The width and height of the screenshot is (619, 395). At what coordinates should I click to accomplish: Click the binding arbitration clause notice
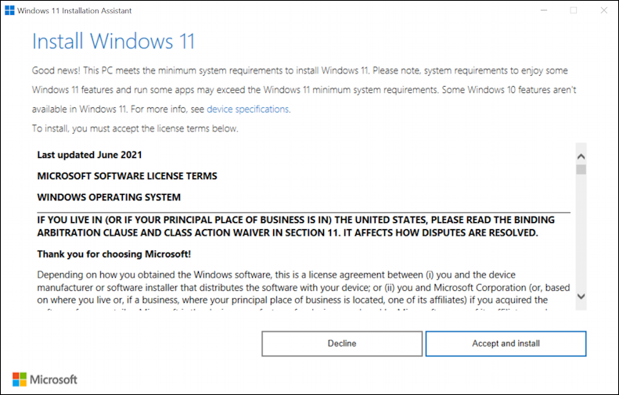(x=296, y=226)
